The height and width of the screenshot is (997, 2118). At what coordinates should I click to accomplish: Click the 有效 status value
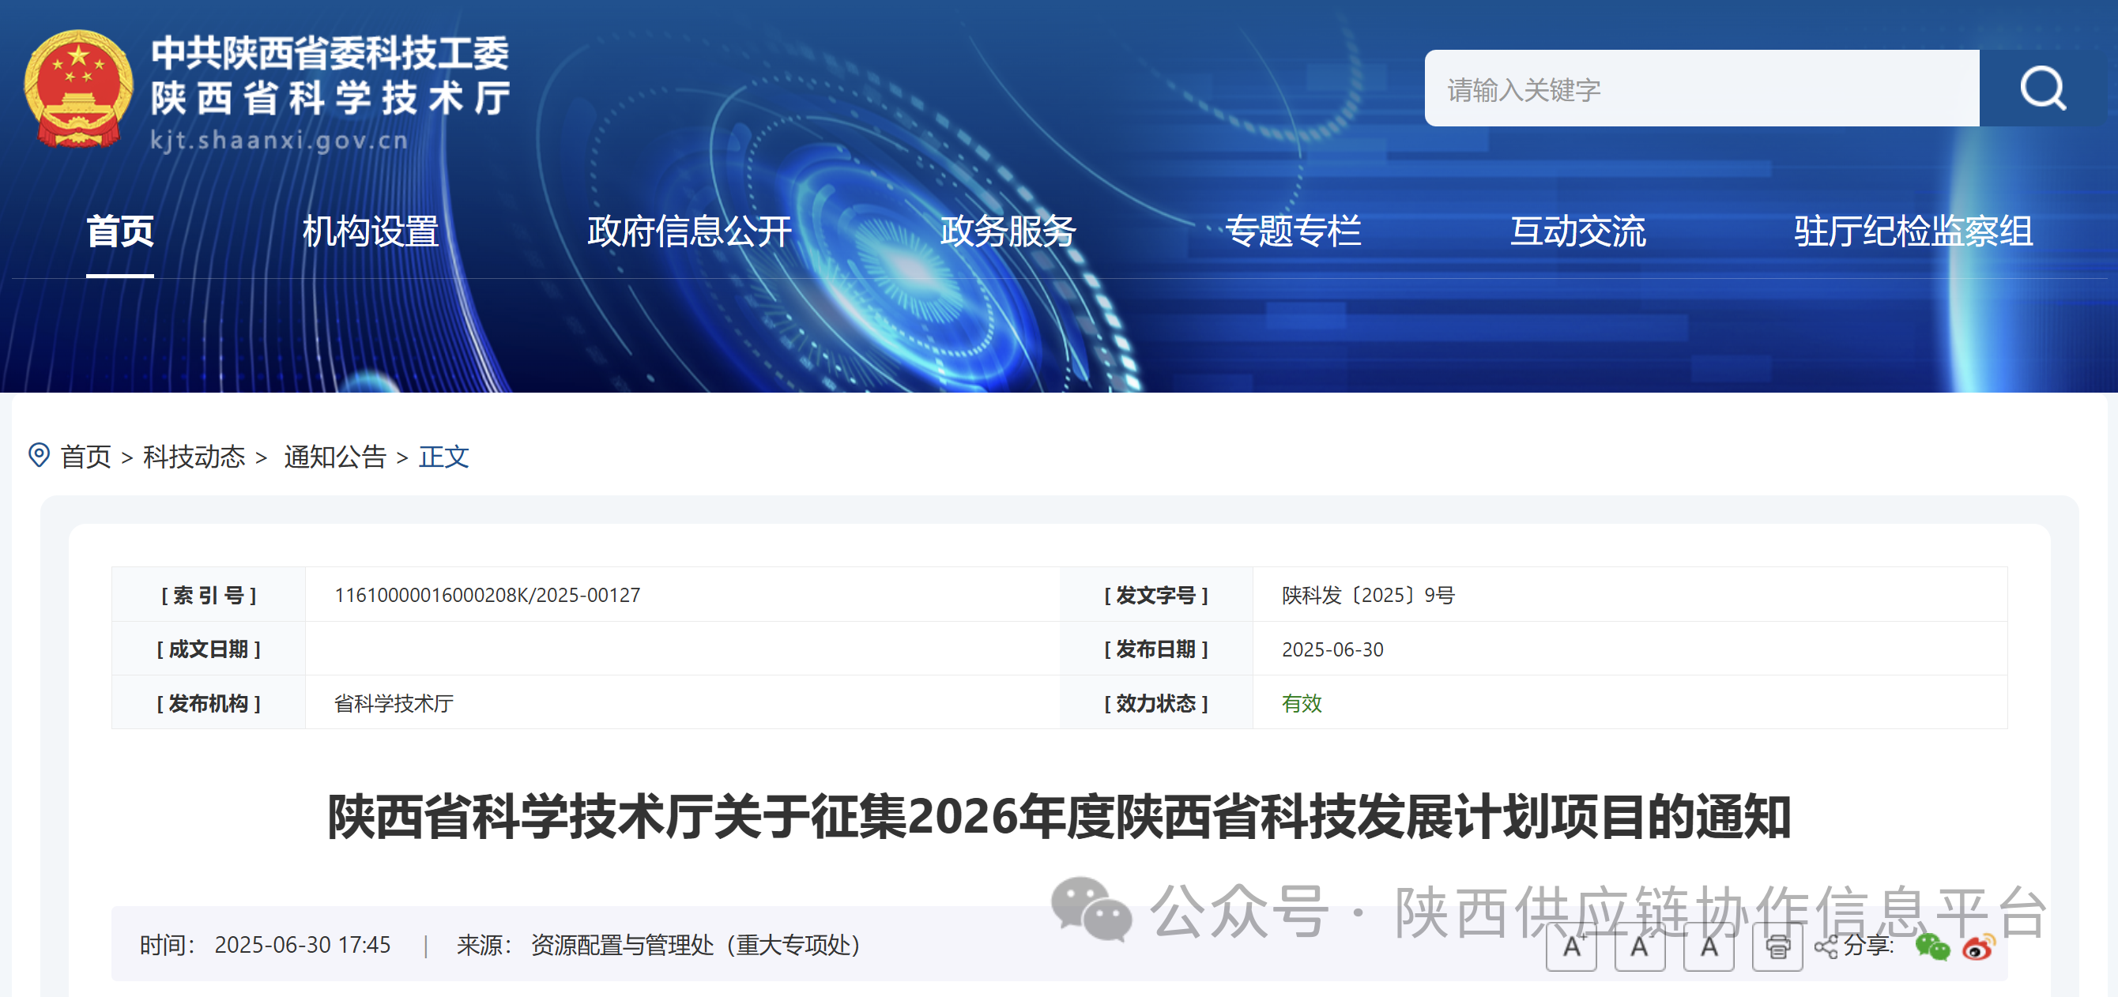[x=1302, y=704]
